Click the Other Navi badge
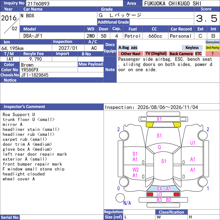 pyautogui.click(x=130, y=54)
